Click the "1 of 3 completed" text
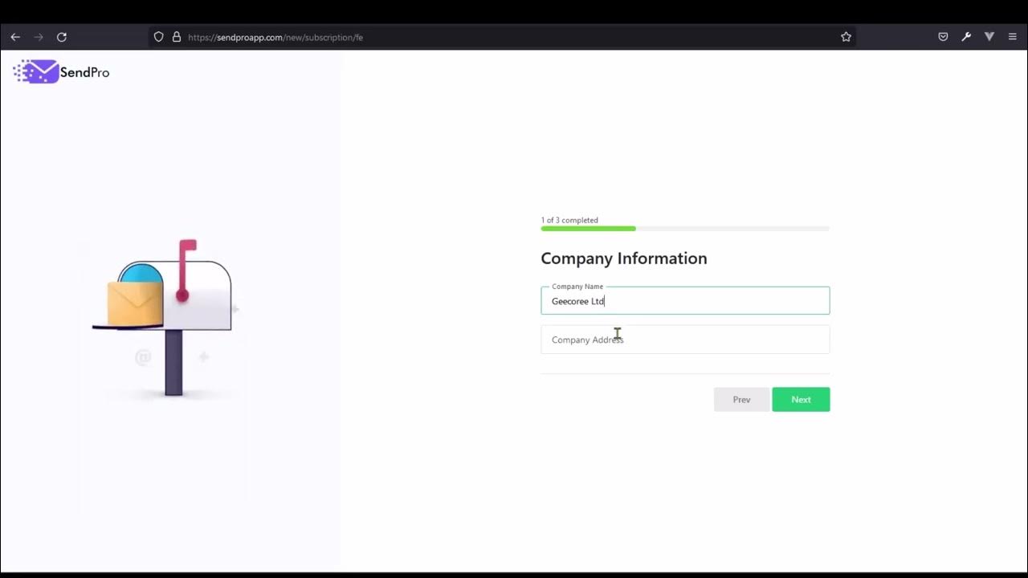 coord(569,220)
